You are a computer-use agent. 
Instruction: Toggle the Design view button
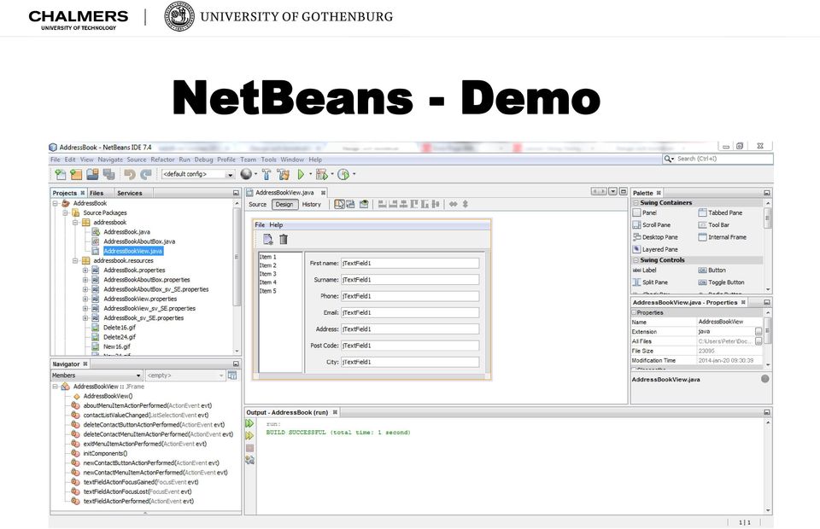pyautogui.click(x=284, y=204)
